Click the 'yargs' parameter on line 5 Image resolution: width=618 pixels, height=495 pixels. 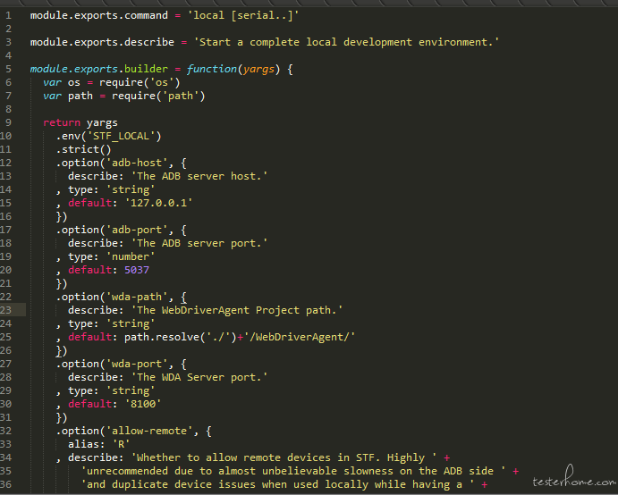pyautogui.click(x=258, y=70)
